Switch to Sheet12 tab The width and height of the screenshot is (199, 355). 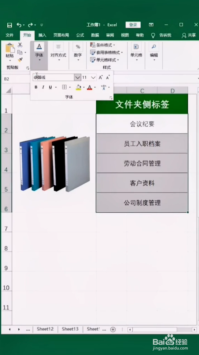(45, 329)
